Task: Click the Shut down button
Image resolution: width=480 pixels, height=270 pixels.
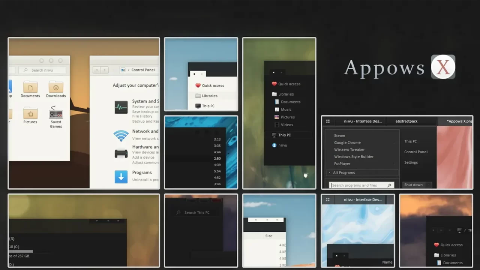Action: (413, 185)
